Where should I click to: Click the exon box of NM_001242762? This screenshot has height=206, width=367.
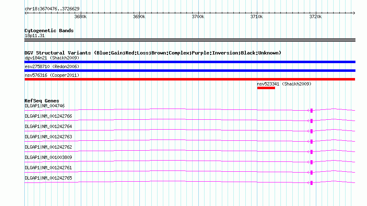click(311, 152)
